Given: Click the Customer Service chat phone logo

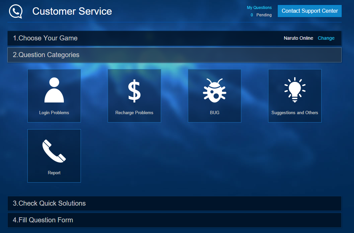Looking at the screenshot, I should point(16,11).
